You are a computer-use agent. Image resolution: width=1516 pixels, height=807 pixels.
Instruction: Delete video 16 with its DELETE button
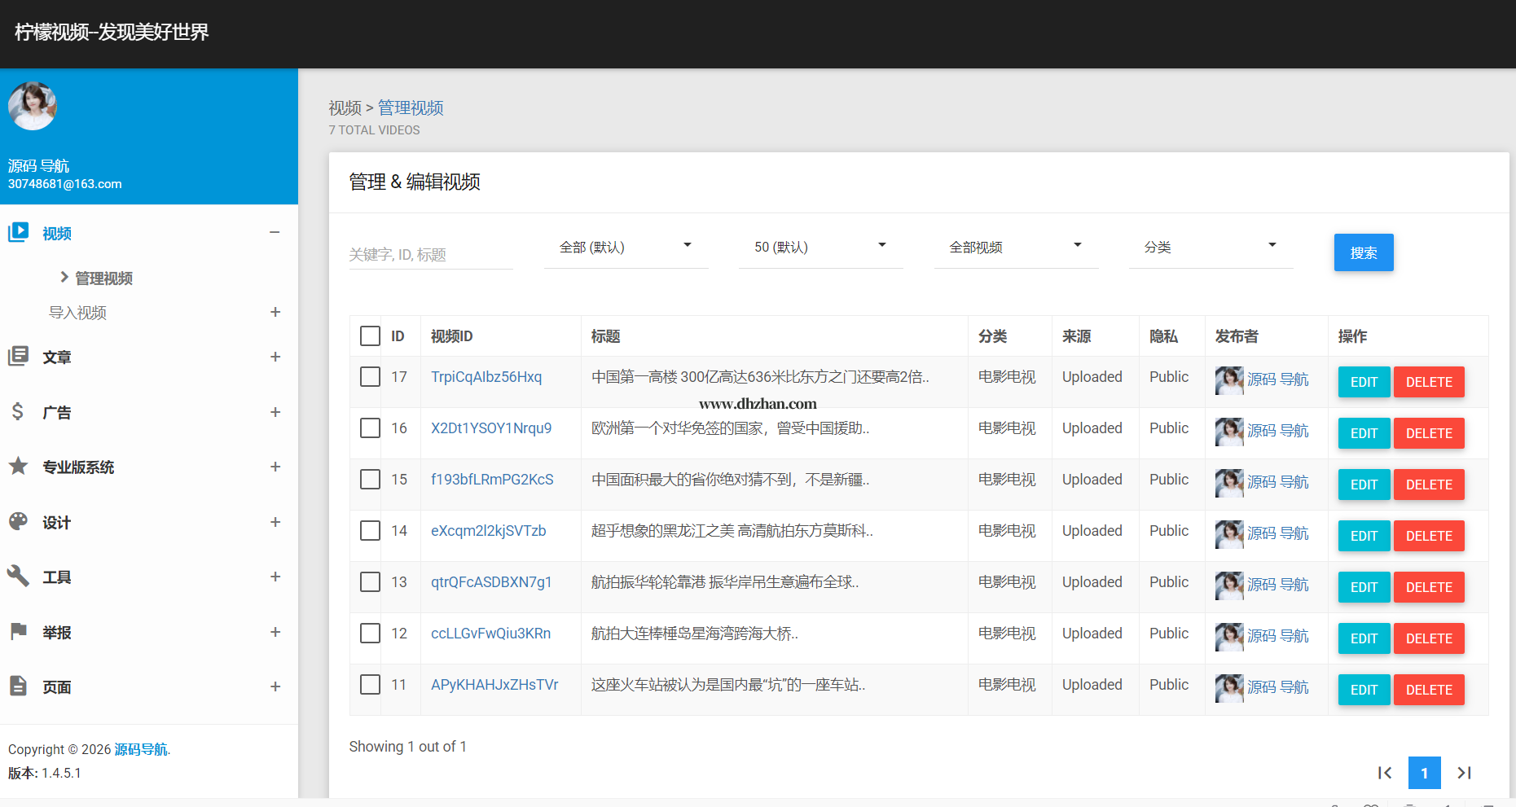pos(1428,433)
